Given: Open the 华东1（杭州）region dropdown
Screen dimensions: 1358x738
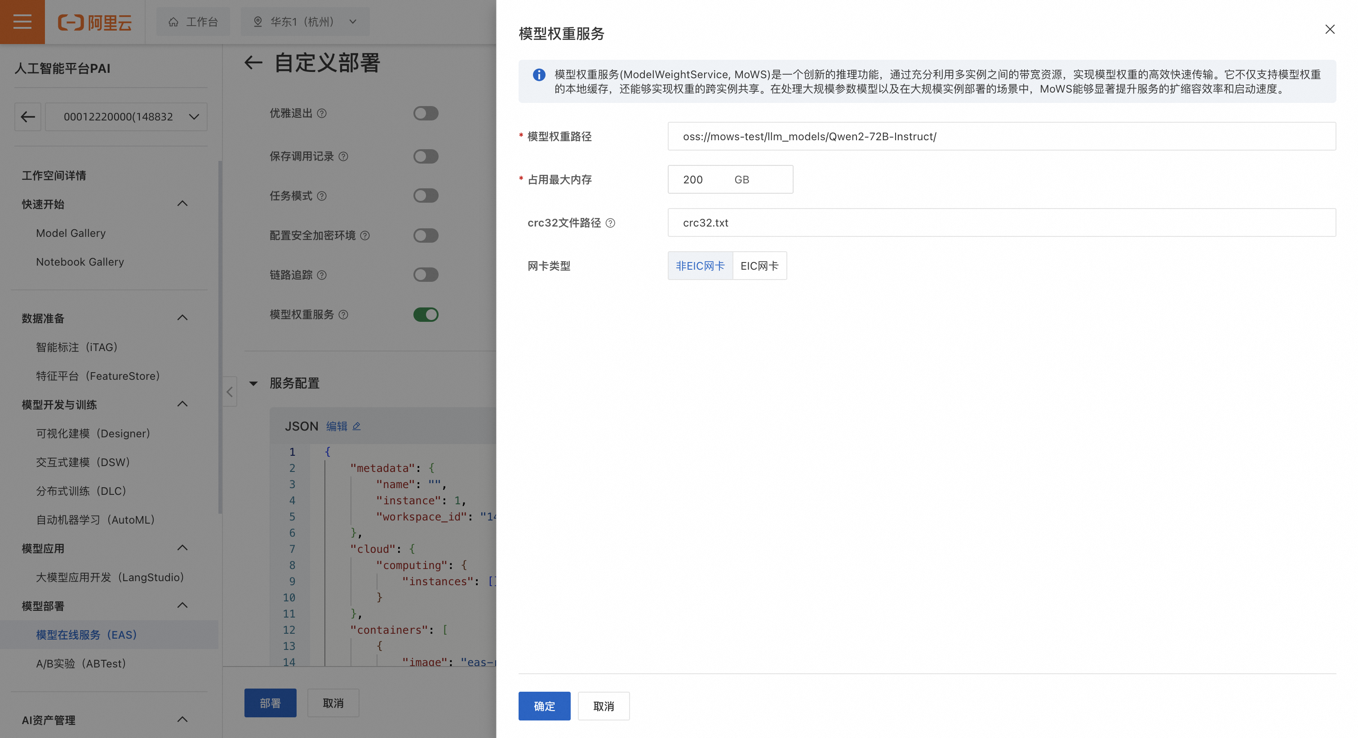Looking at the screenshot, I should click(x=306, y=22).
